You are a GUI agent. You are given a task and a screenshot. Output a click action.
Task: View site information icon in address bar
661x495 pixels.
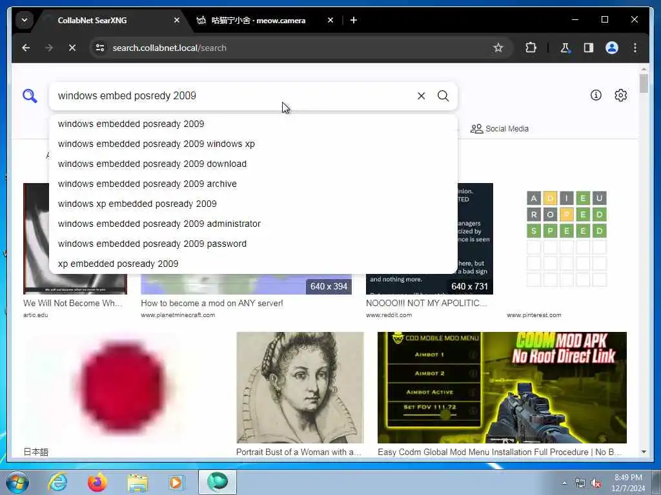pos(100,48)
